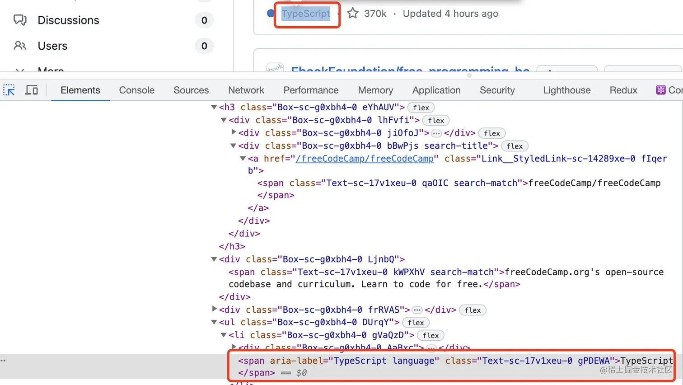Open the three-dot menu beside the selected span row
The image size is (683, 385).
(3, 361)
